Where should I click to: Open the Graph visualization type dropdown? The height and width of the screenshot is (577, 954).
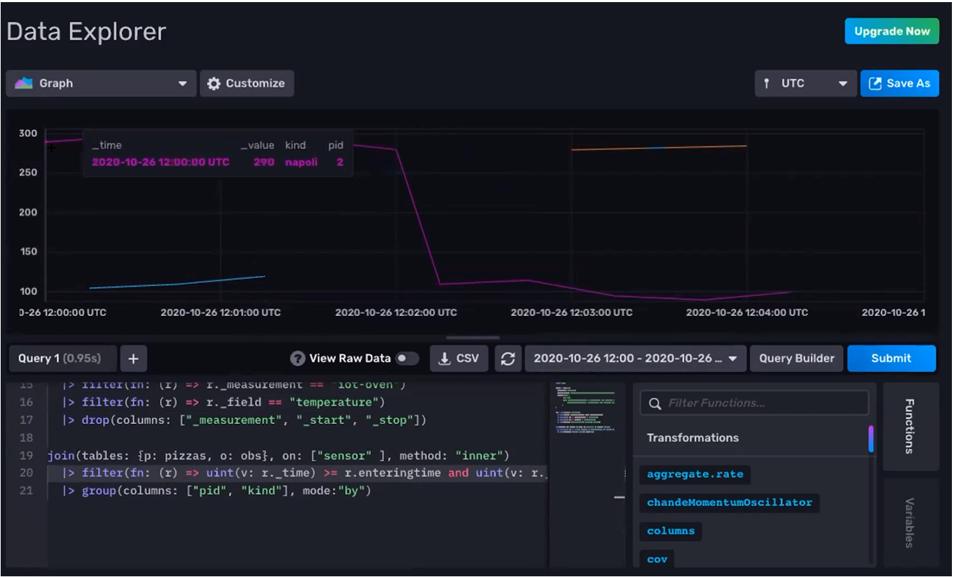tap(100, 83)
